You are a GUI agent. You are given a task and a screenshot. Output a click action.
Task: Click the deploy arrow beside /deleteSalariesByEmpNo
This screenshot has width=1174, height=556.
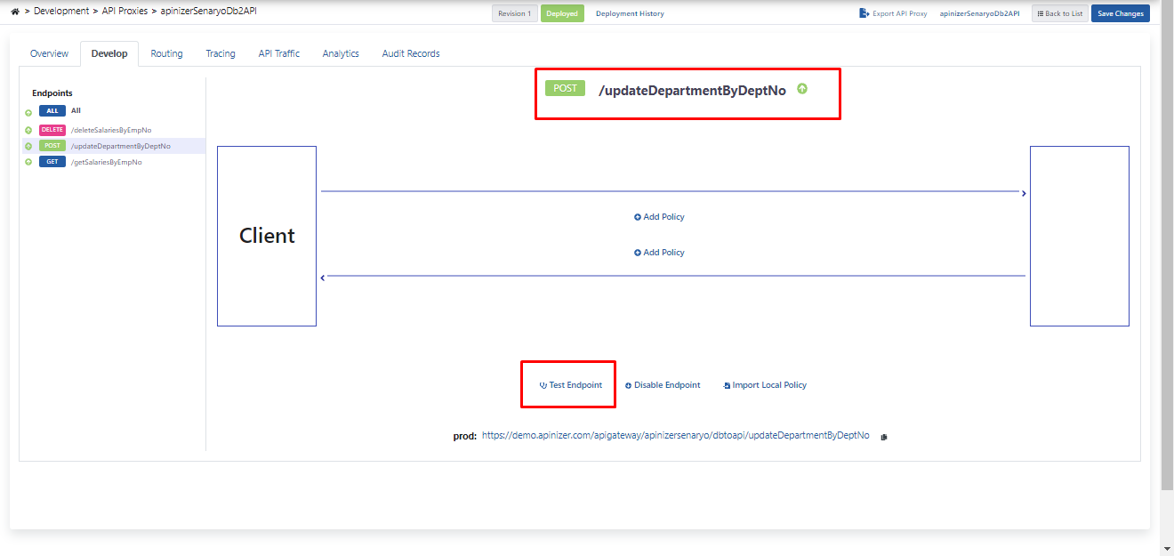point(28,129)
